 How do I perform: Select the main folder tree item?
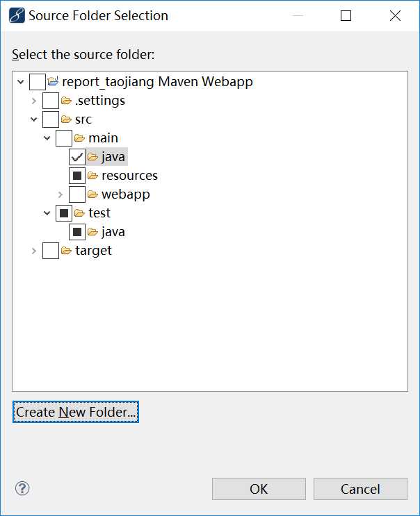click(103, 138)
